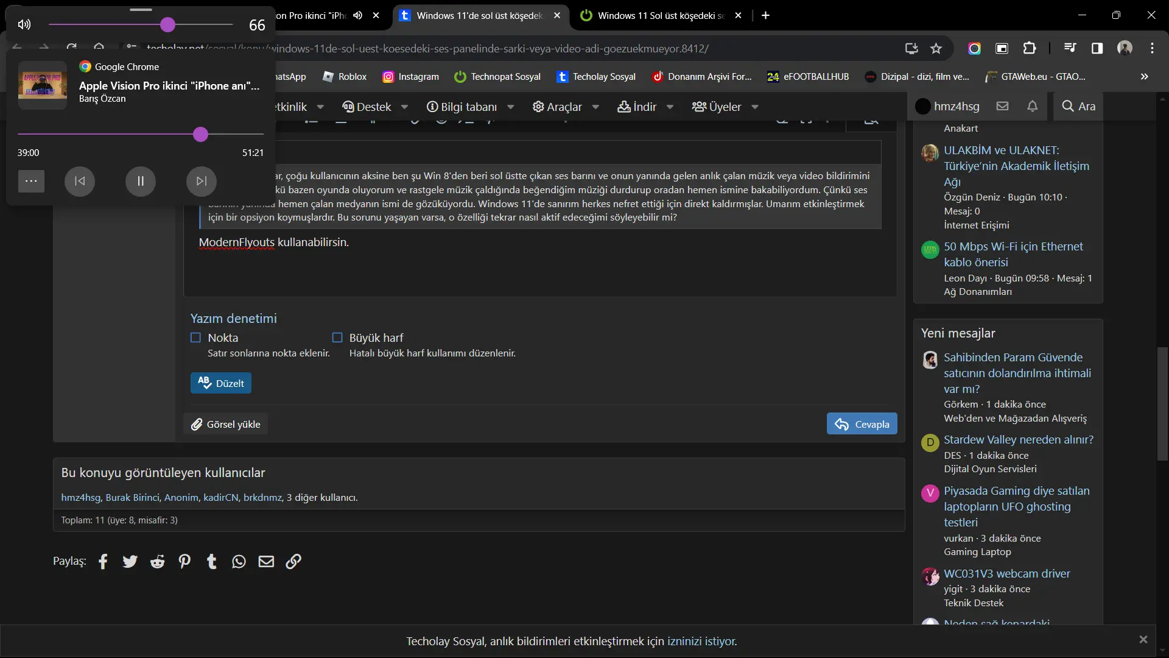Share the thread by email icon
Image resolution: width=1169 pixels, height=658 pixels.
[266, 561]
